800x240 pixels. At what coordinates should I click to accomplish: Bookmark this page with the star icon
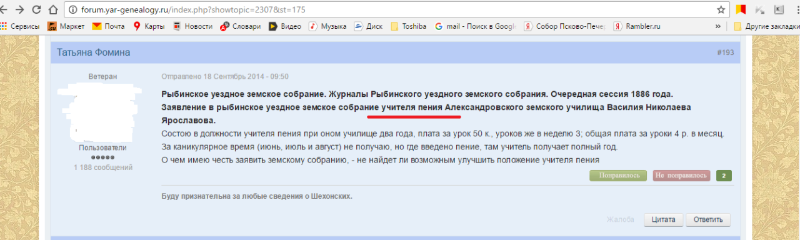(721, 10)
